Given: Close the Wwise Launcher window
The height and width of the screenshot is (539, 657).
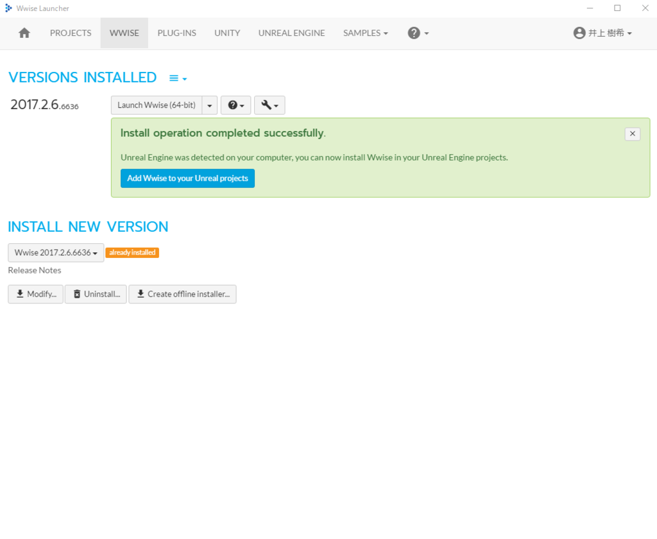Looking at the screenshot, I should (645, 8).
